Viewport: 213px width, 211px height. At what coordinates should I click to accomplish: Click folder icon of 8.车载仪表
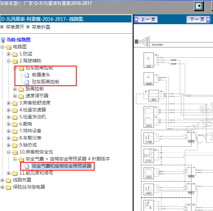coord(15,138)
